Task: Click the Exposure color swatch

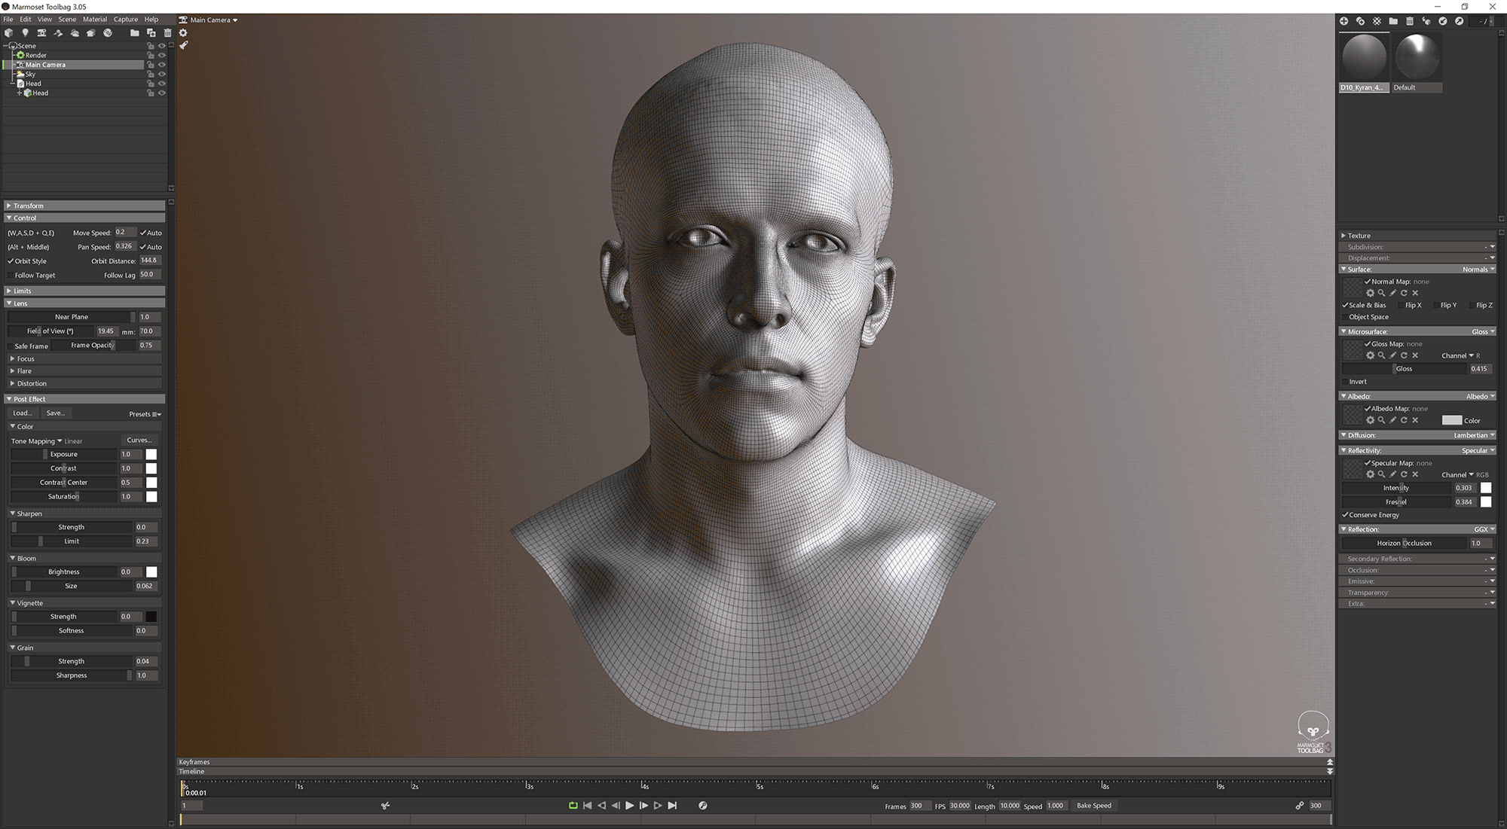Action: click(151, 454)
